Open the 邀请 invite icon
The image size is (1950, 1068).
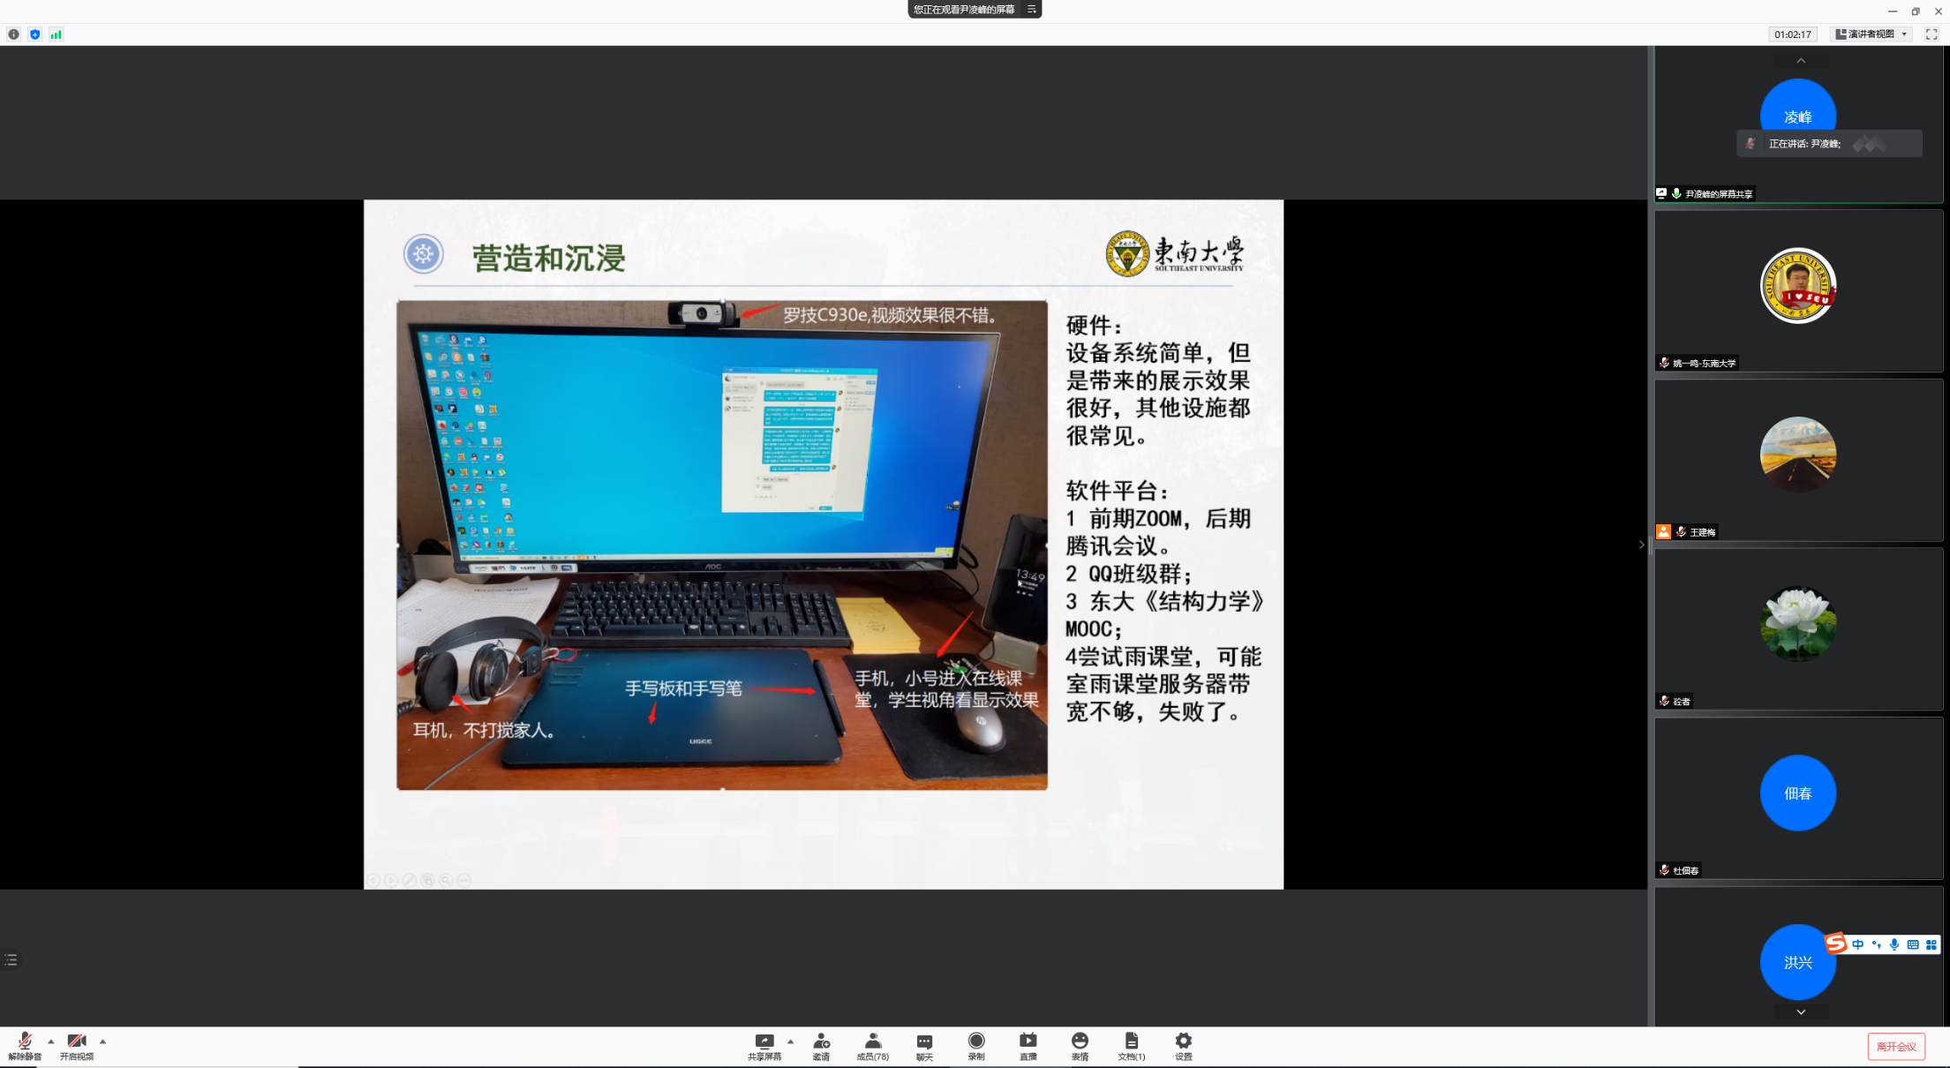(x=821, y=1047)
